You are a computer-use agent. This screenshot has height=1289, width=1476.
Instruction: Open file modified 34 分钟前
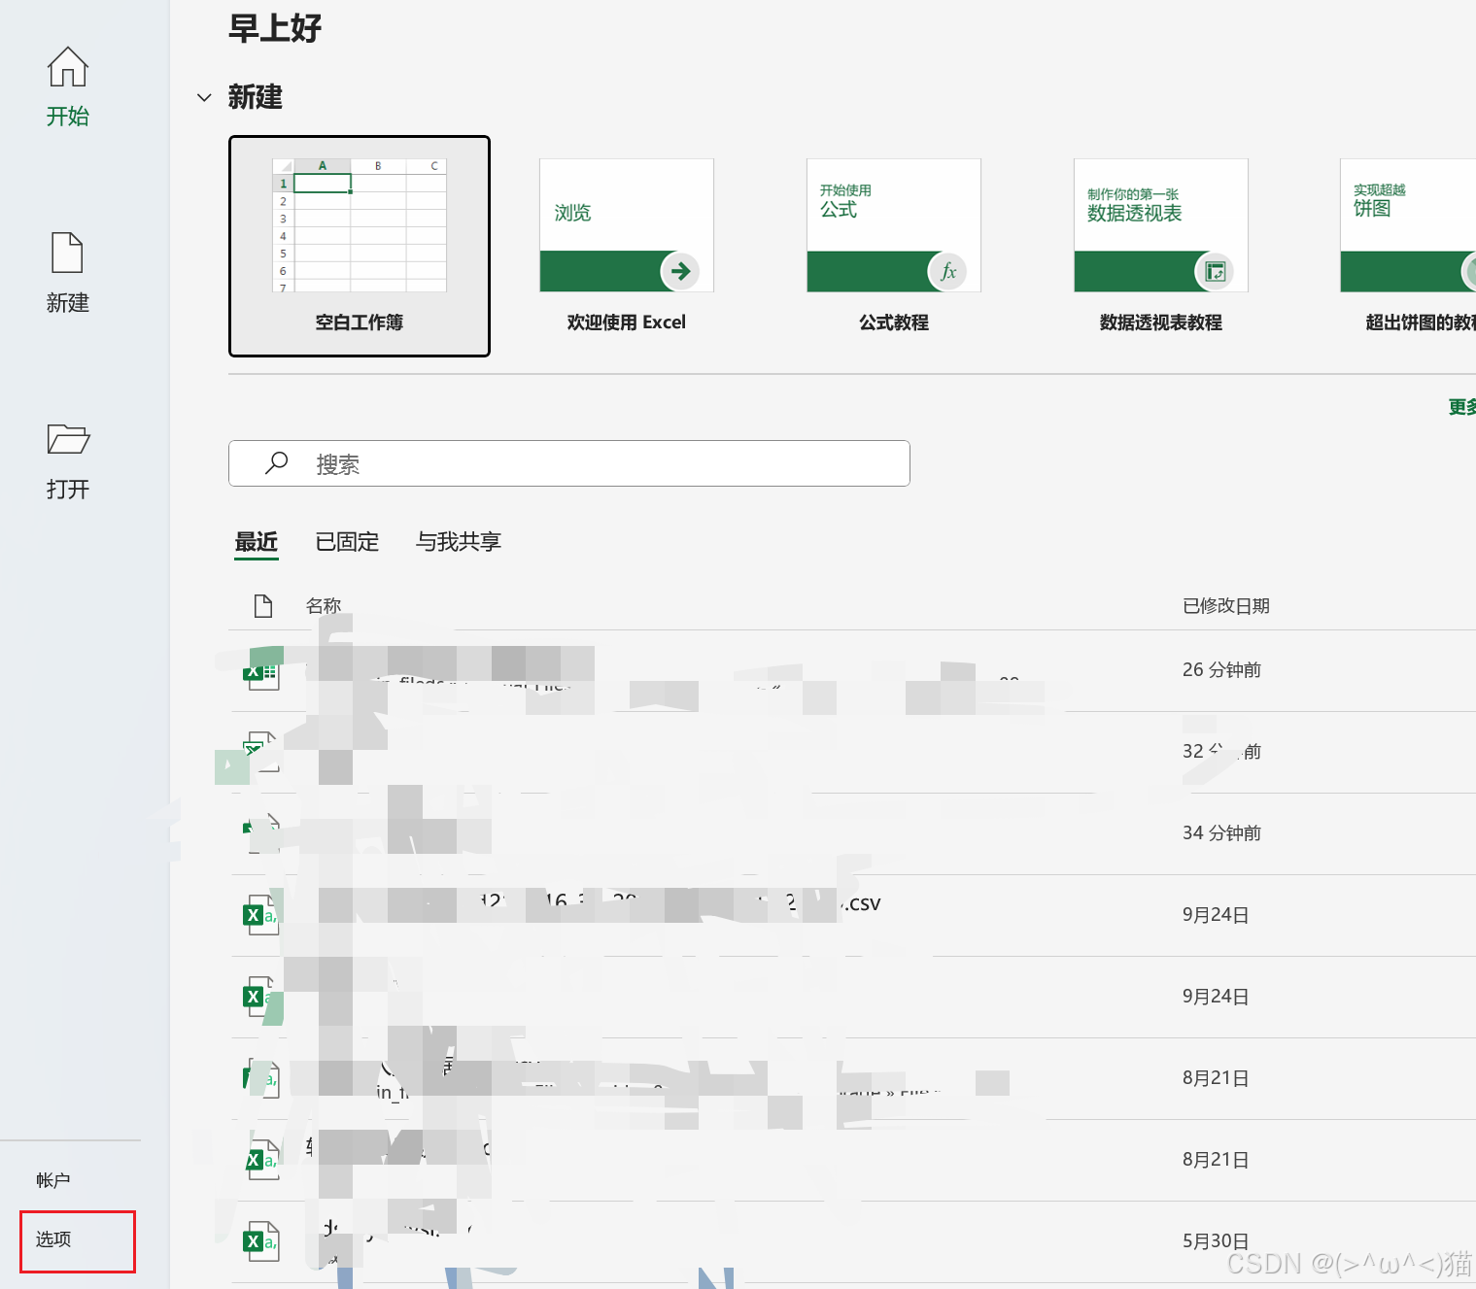click(x=852, y=833)
